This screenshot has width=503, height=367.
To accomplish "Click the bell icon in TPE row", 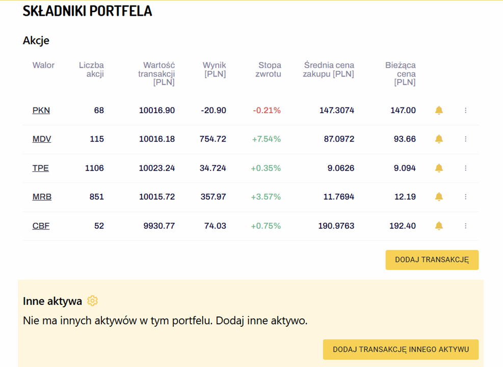I will coord(439,168).
